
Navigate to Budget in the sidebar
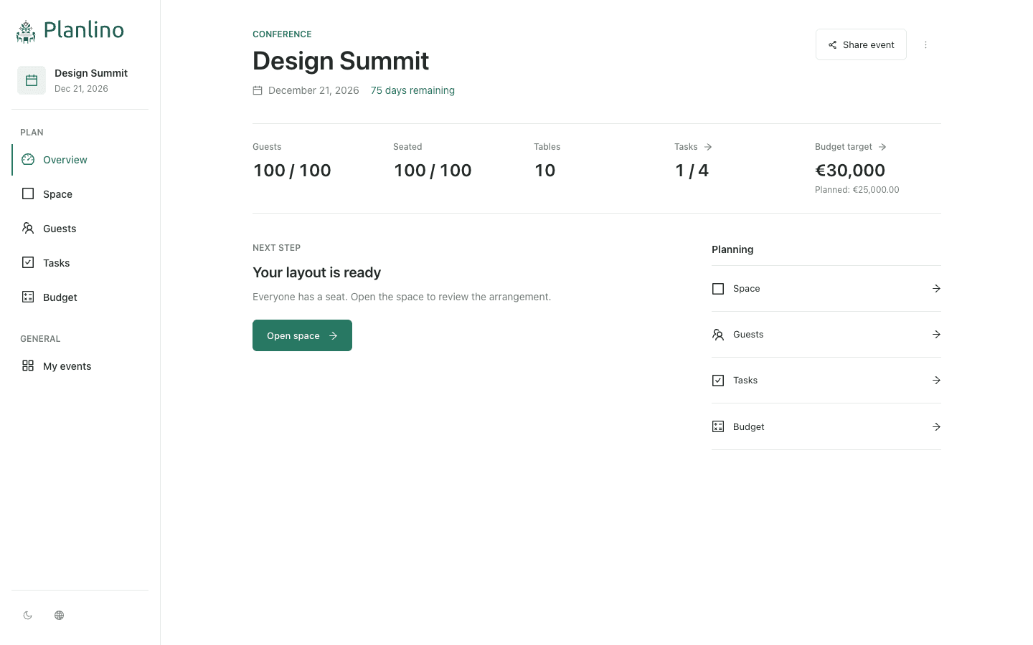(x=80, y=297)
